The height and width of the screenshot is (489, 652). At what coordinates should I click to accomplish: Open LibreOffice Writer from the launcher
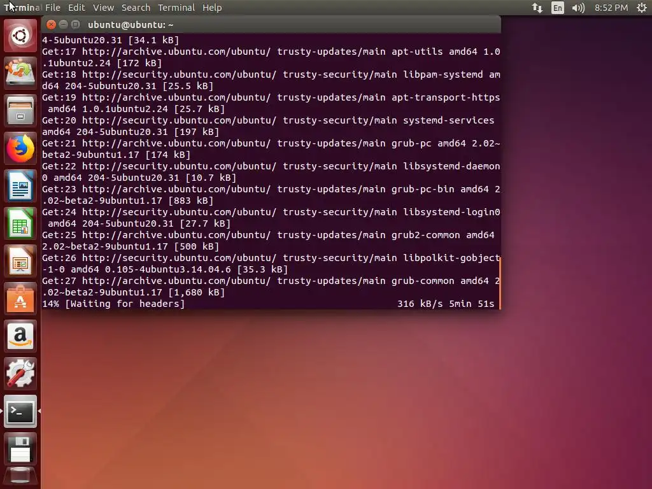pyautogui.click(x=20, y=186)
